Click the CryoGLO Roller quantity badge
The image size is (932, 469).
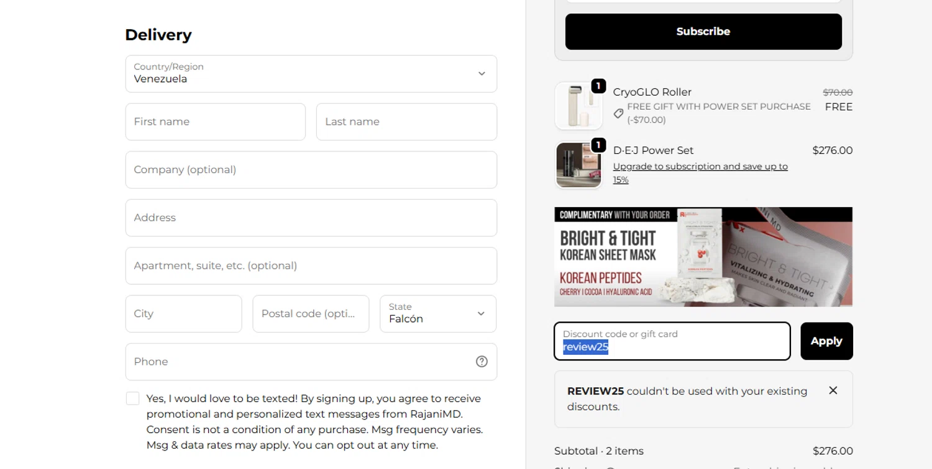pyautogui.click(x=598, y=86)
